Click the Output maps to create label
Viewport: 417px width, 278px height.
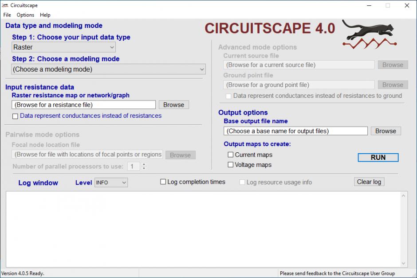[x=257, y=144]
